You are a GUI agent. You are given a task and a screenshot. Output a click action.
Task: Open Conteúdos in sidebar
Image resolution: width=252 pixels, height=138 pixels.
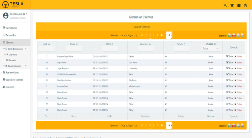(9, 35)
